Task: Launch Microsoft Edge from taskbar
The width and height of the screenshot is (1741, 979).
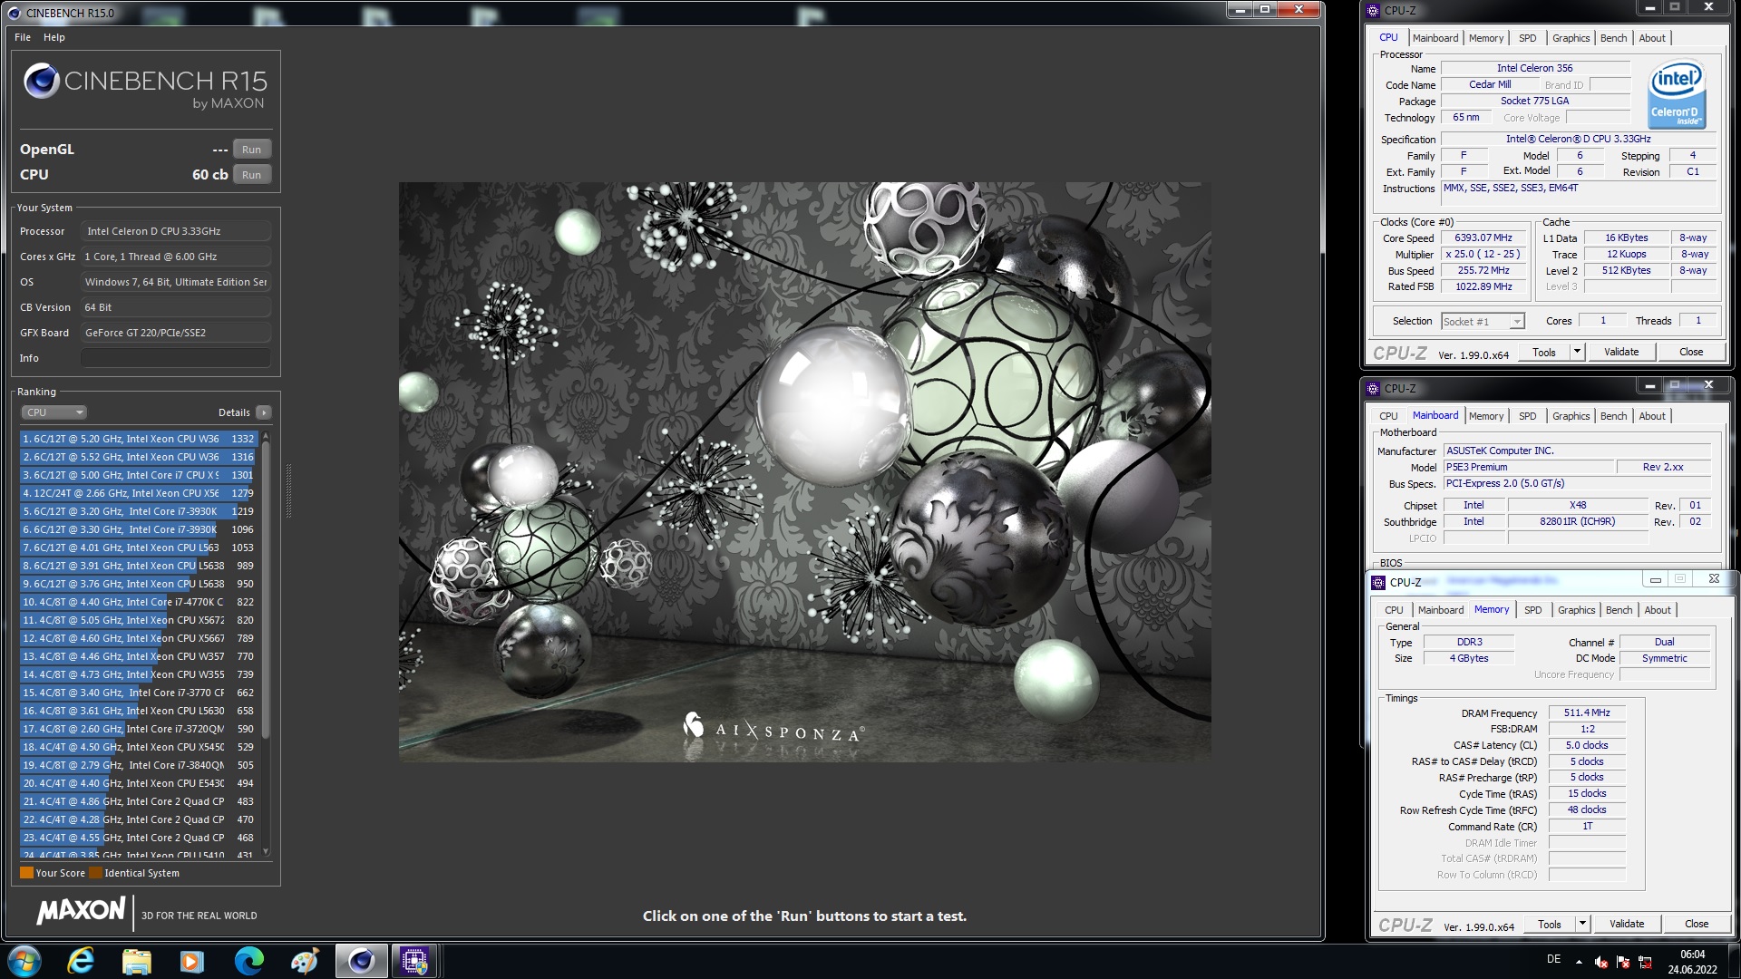Action: coord(248,961)
